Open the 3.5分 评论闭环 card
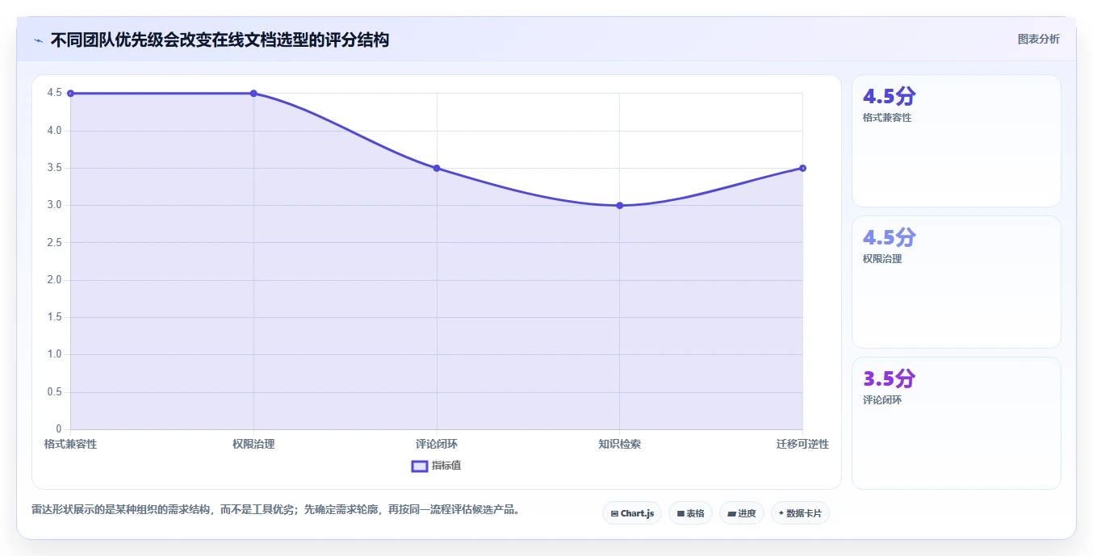Screen dimensions: 1093x556 pyautogui.click(x=957, y=424)
